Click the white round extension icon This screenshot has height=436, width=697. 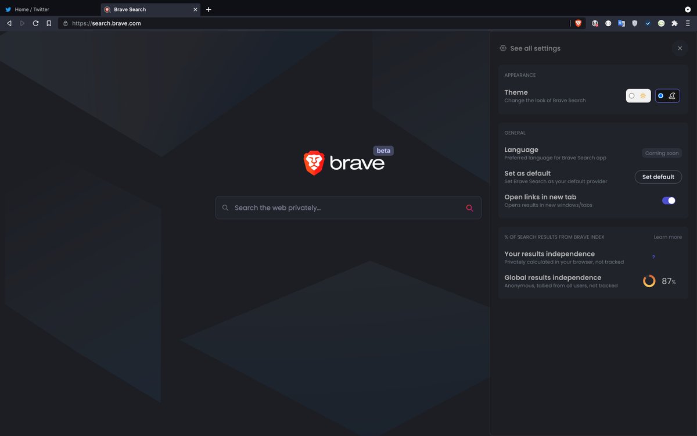(x=608, y=23)
